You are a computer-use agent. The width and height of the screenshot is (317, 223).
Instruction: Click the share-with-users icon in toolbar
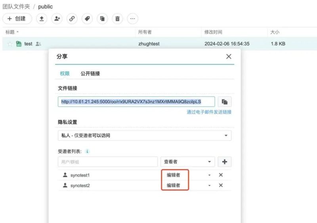57,19
